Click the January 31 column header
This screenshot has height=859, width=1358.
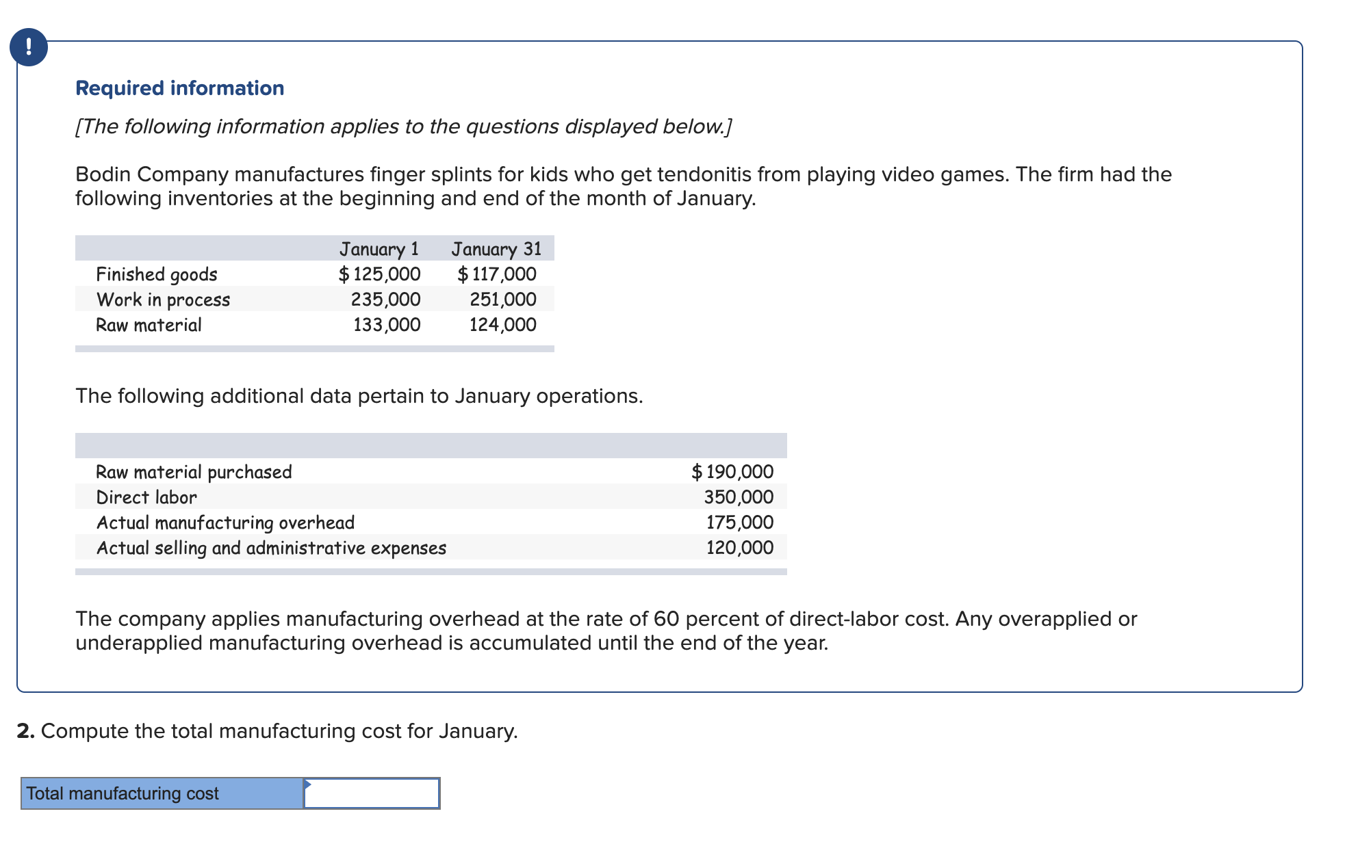click(496, 249)
